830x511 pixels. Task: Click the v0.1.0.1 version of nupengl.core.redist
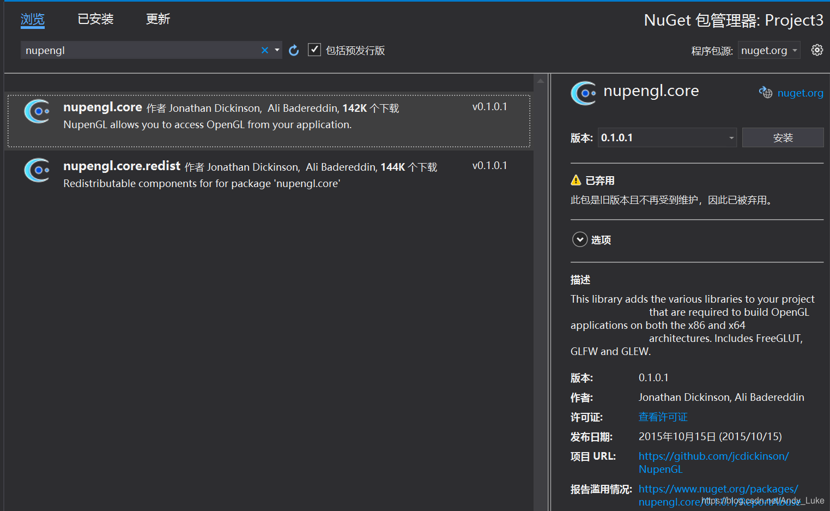point(489,165)
